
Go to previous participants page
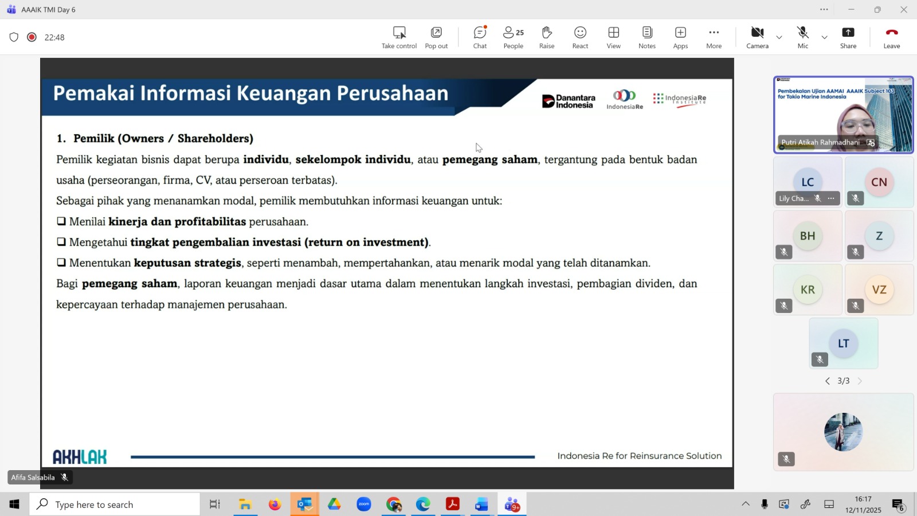827,381
